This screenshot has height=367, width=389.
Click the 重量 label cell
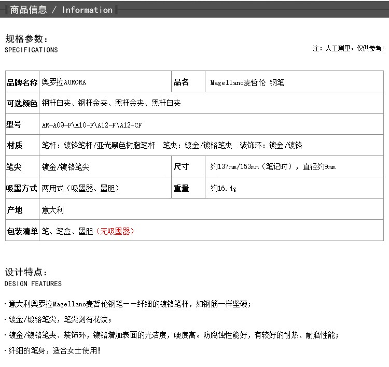[188, 188]
